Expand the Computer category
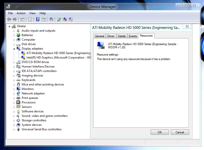The height and width of the screenshot is (150, 204). 14,40
